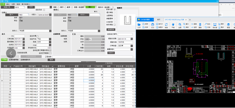Click the 收货人... button

pyautogui.click(x=84, y=15)
